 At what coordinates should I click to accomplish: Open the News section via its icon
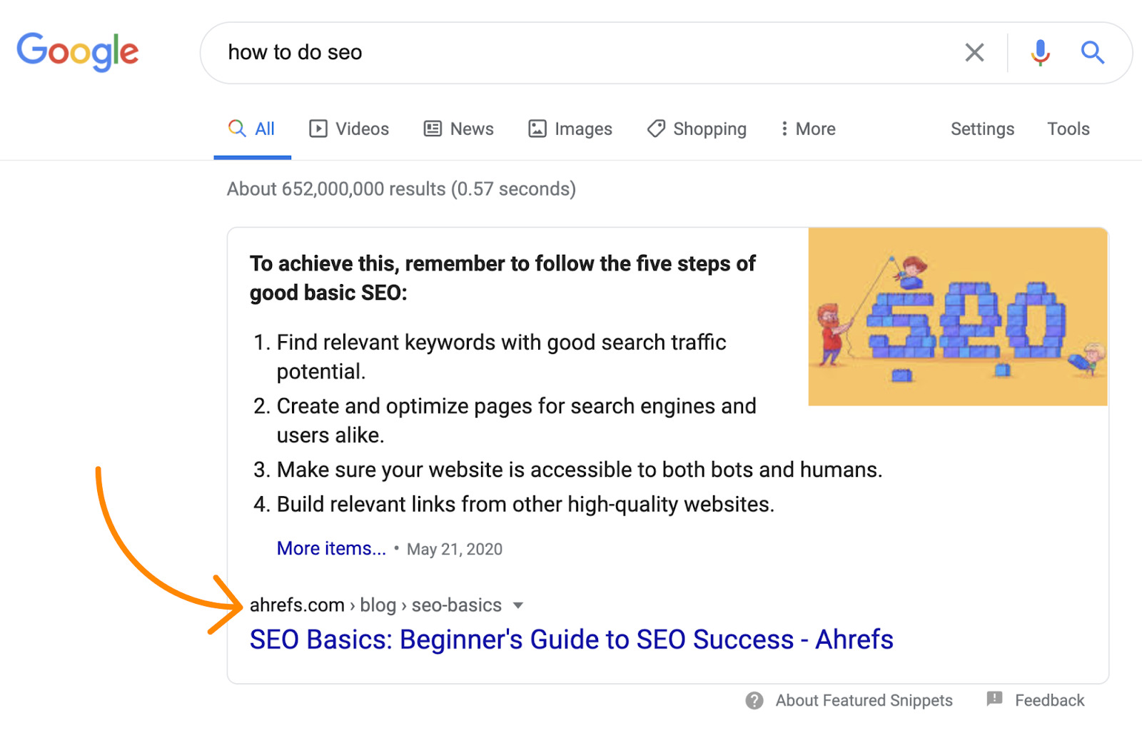pos(431,128)
